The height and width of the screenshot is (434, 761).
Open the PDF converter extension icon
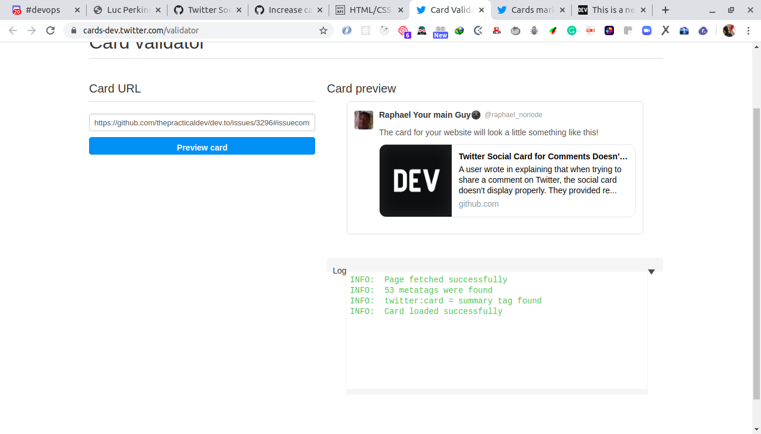(x=590, y=30)
